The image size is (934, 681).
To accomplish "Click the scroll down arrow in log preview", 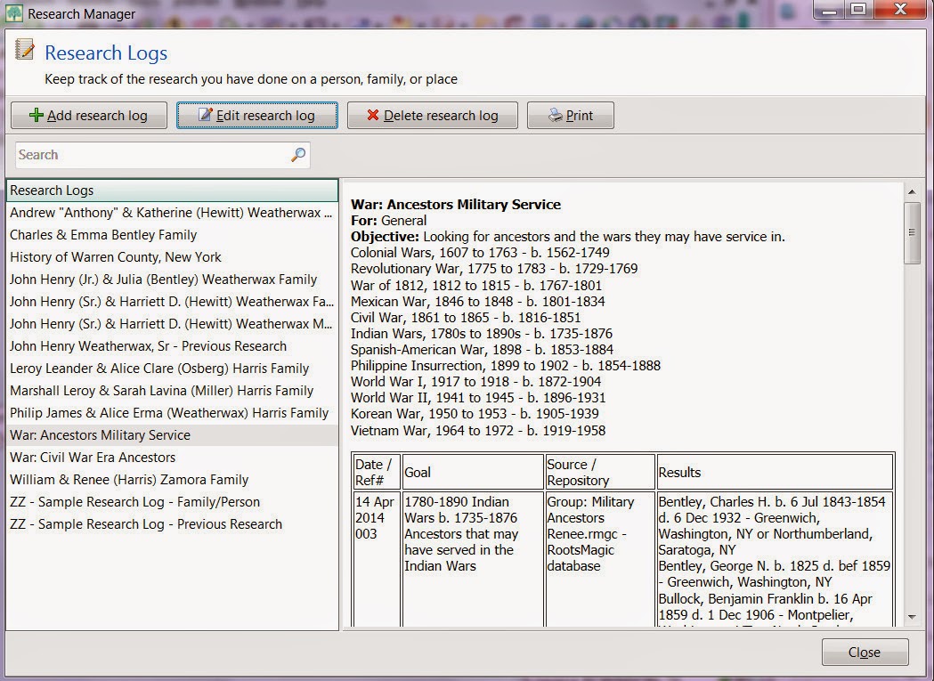I will tap(912, 617).
